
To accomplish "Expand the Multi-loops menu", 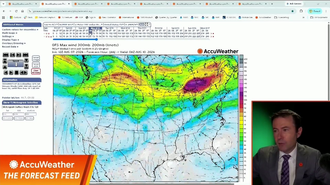I will pyautogui.click(x=10, y=33).
